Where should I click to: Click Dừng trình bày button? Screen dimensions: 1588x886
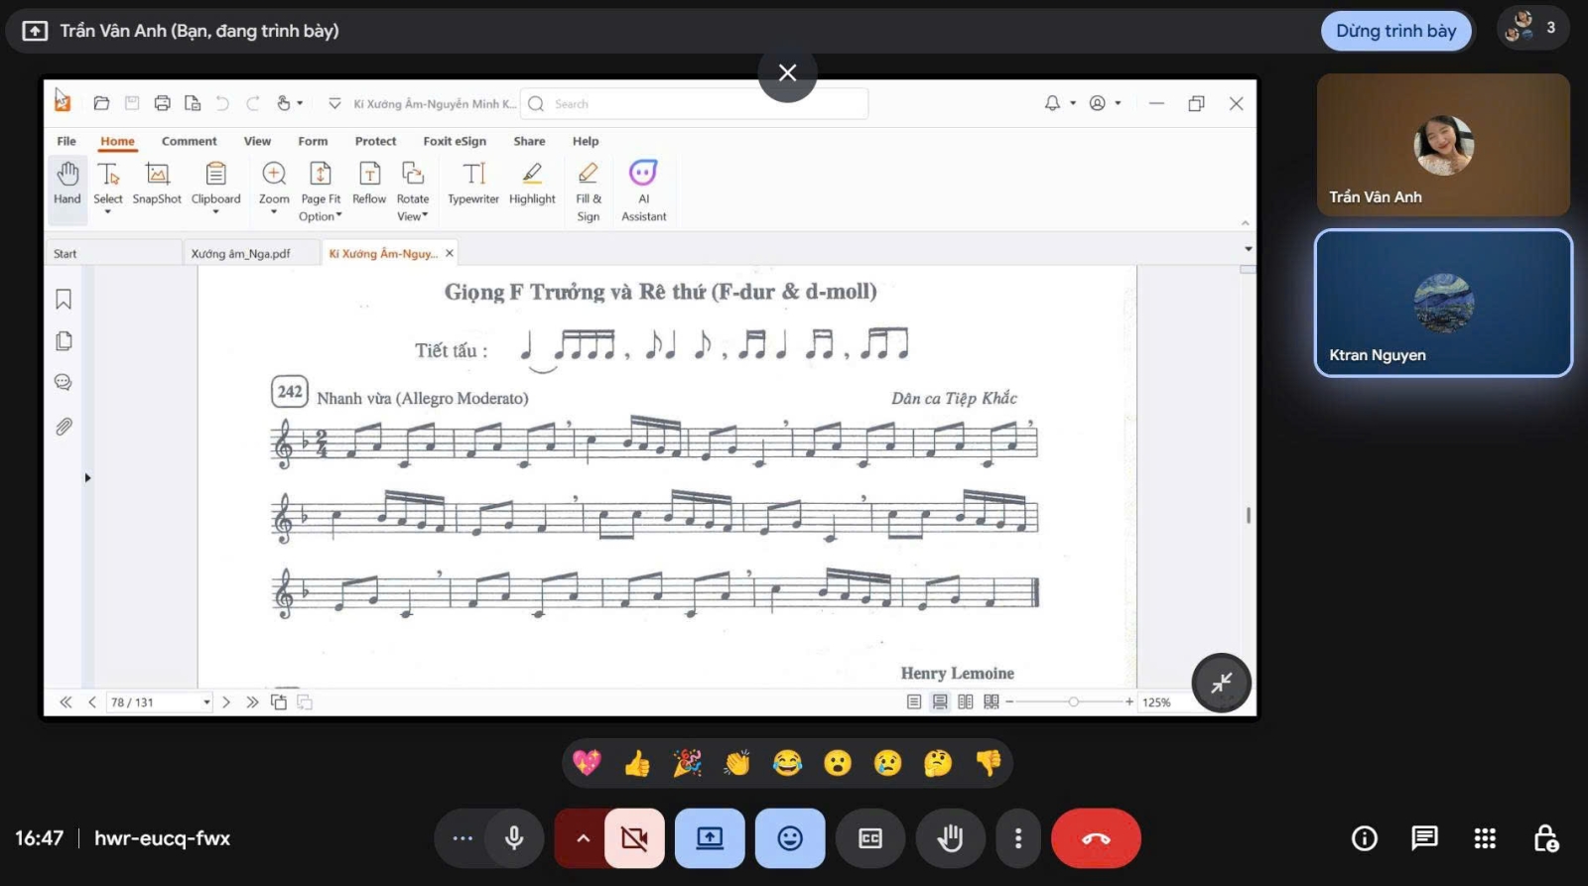pyautogui.click(x=1395, y=31)
